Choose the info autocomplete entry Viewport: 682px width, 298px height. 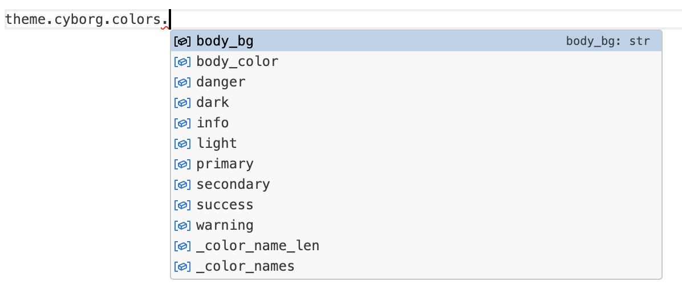pos(213,123)
